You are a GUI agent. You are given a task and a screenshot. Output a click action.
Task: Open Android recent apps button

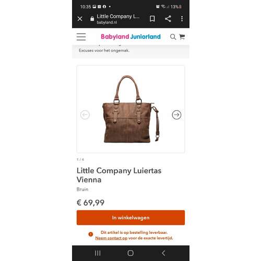pyautogui.click(x=98, y=253)
